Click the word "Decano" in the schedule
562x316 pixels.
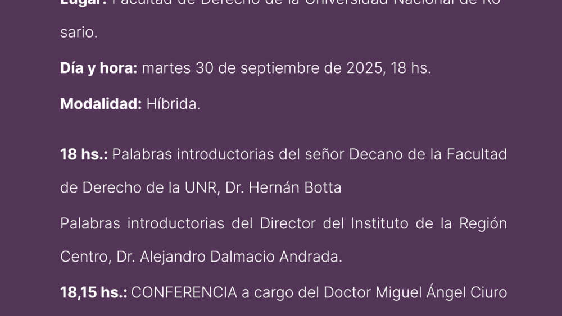pyautogui.click(x=376, y=154)
